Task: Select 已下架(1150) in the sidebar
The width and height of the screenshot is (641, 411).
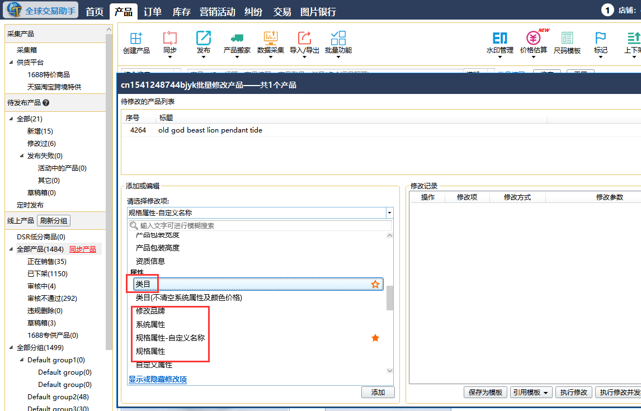Action: click(48, 274)
